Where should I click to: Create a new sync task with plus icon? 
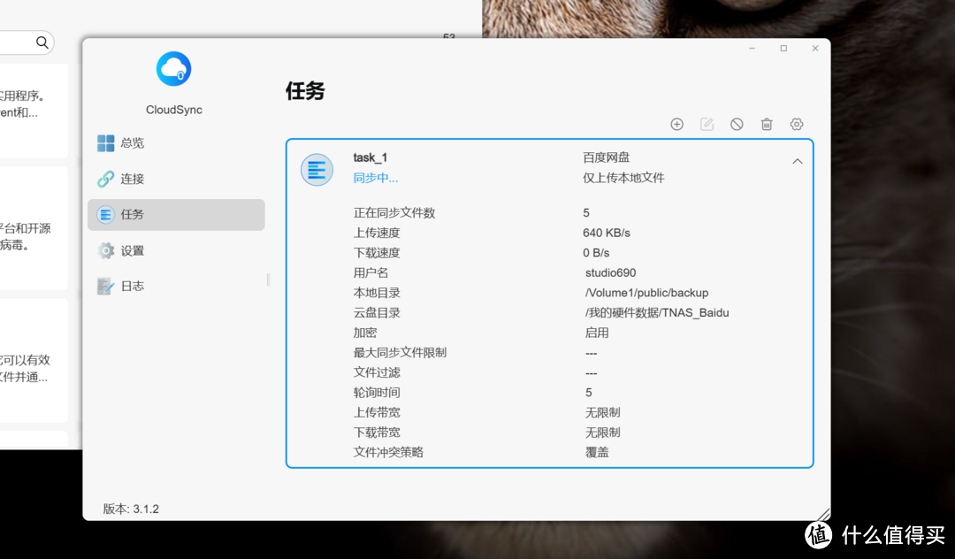click(676, 124)
